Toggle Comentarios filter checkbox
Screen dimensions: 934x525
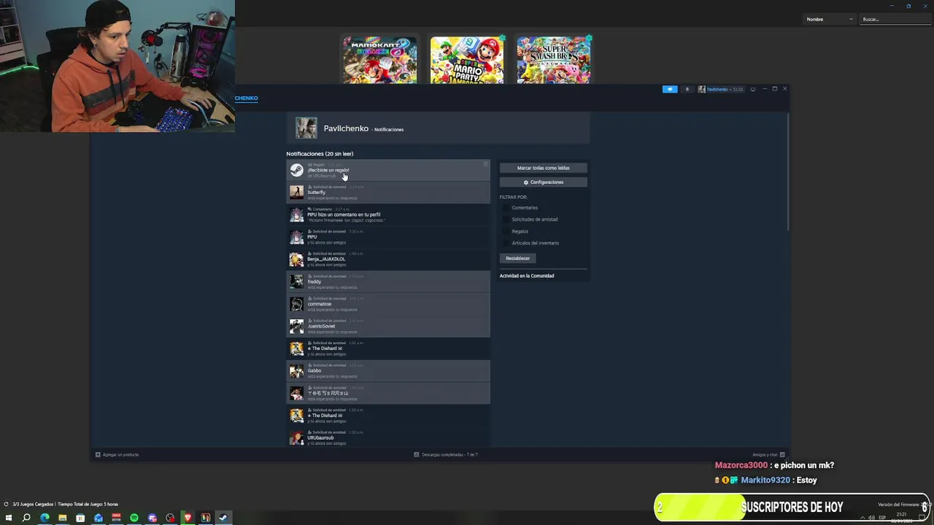click(505, 208)
